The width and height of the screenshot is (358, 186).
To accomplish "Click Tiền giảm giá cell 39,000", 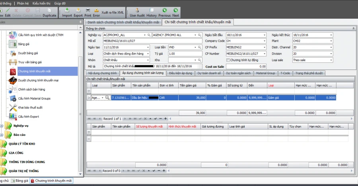I will click(192, 98).
